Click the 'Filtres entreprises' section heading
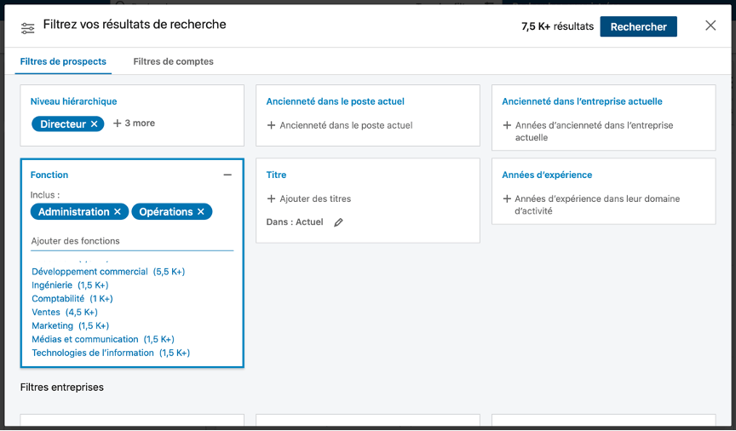Viewport: 736px width, 431px height. (62, 388)
